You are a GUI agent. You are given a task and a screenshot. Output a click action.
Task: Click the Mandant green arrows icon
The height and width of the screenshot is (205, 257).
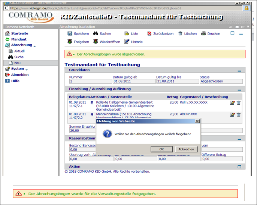(7, 39)
